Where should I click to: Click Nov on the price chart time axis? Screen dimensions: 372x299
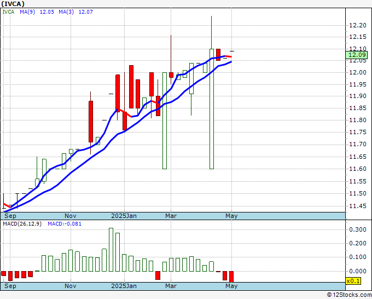[x=71, y=216]
